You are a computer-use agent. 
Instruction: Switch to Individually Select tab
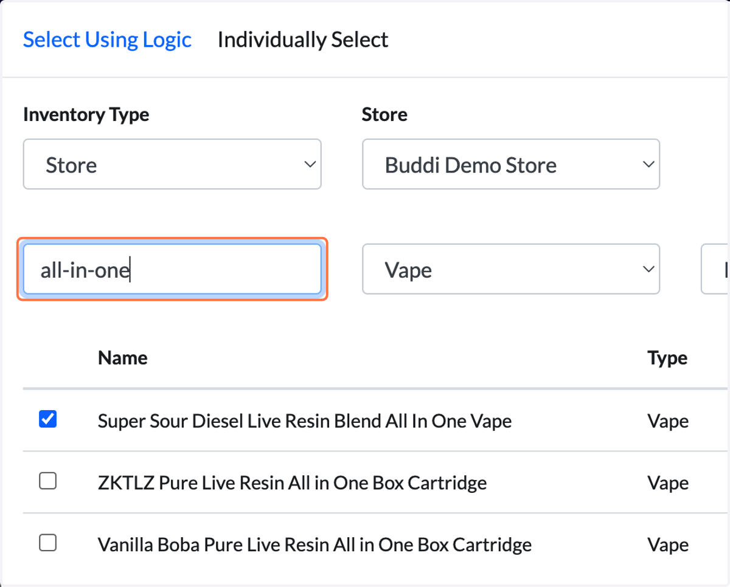(x=302, y=40)
